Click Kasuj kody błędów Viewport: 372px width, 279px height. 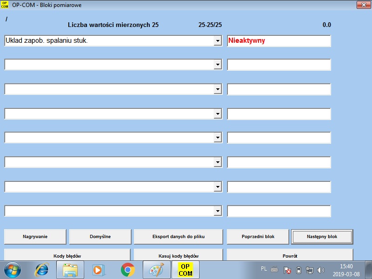point(178,255)
